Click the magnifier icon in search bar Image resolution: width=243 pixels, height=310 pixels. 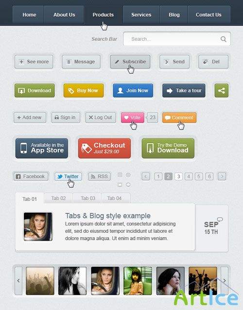point(224,39)
